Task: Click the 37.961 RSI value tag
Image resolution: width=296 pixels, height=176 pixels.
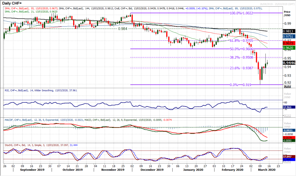Action: pyautogui.click(x=288, y=107)
